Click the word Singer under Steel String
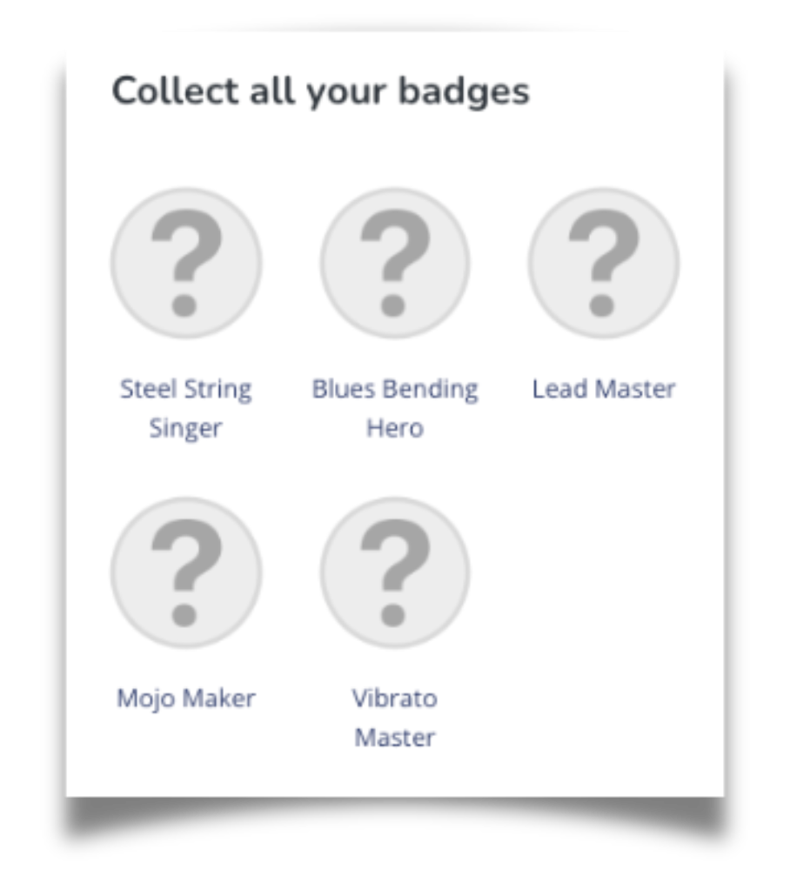Screen dimensions: 790x870 tap(185, 429)
